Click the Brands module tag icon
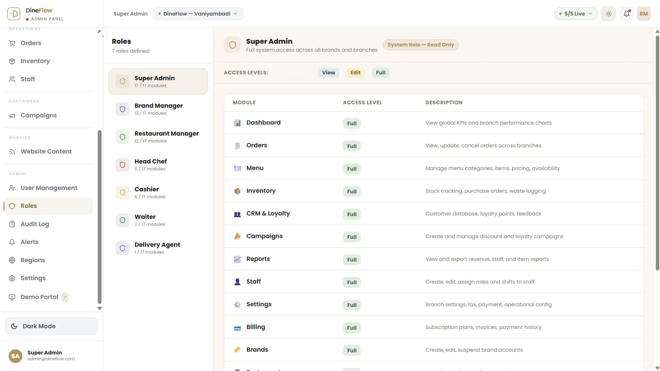Viewport: 660px width, 371px height. click(237, 350)
